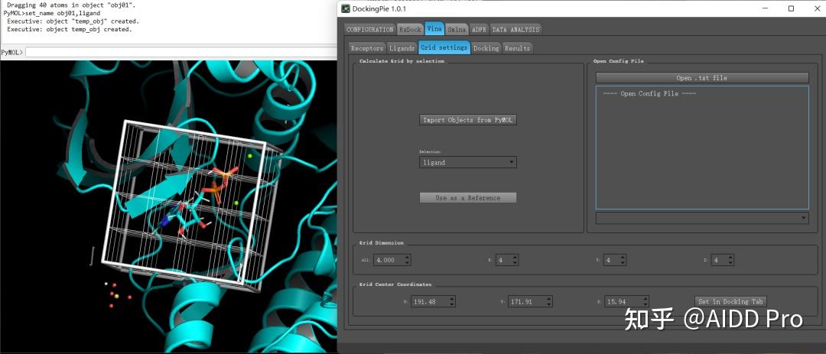The width and height of the screenshot is (826, 354).
Task: Increase the X grid dimension value
Action: click(x=515, y=257)
